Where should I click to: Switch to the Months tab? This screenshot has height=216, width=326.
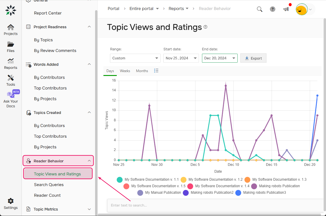tap(142, 71)
